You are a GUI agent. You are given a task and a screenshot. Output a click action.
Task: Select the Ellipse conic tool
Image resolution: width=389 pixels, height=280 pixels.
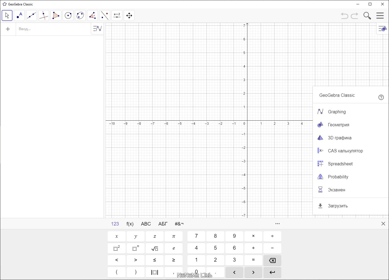pos(80,15)
